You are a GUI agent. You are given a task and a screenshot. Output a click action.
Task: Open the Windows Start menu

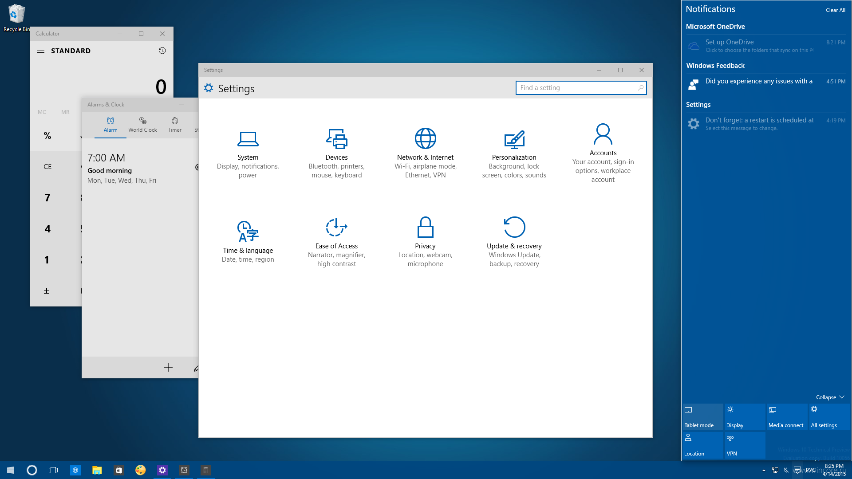point(11,470)
